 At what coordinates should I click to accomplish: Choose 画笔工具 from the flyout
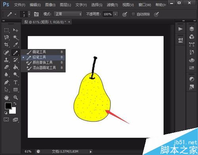[x=43, y=52]
